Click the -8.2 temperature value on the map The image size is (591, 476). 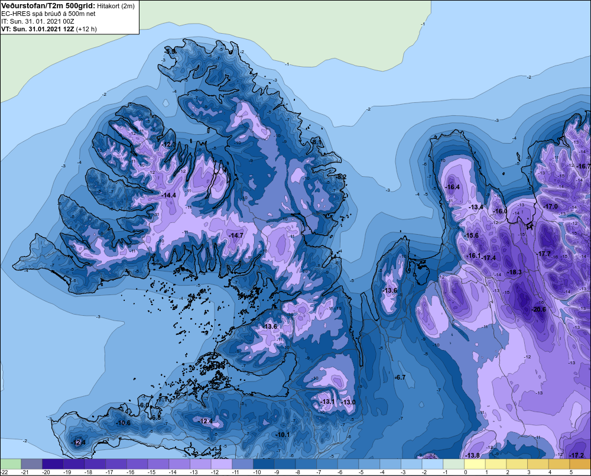tap(341, 177)
